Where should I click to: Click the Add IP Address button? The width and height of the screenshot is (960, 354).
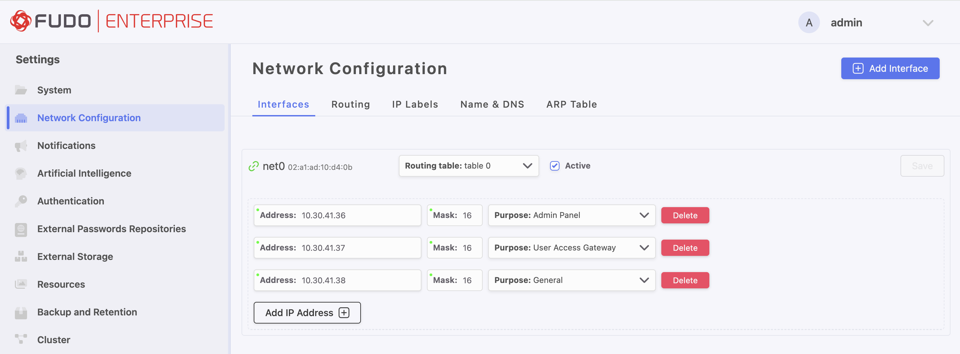coord(307,313)
